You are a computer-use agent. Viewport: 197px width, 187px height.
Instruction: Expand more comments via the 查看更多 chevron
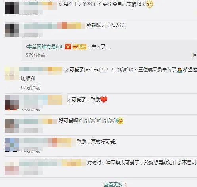pos(126,185)
